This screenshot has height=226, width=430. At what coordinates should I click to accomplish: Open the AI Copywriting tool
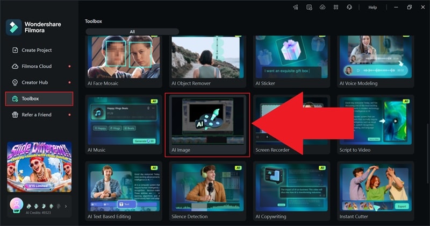(291, 191)
